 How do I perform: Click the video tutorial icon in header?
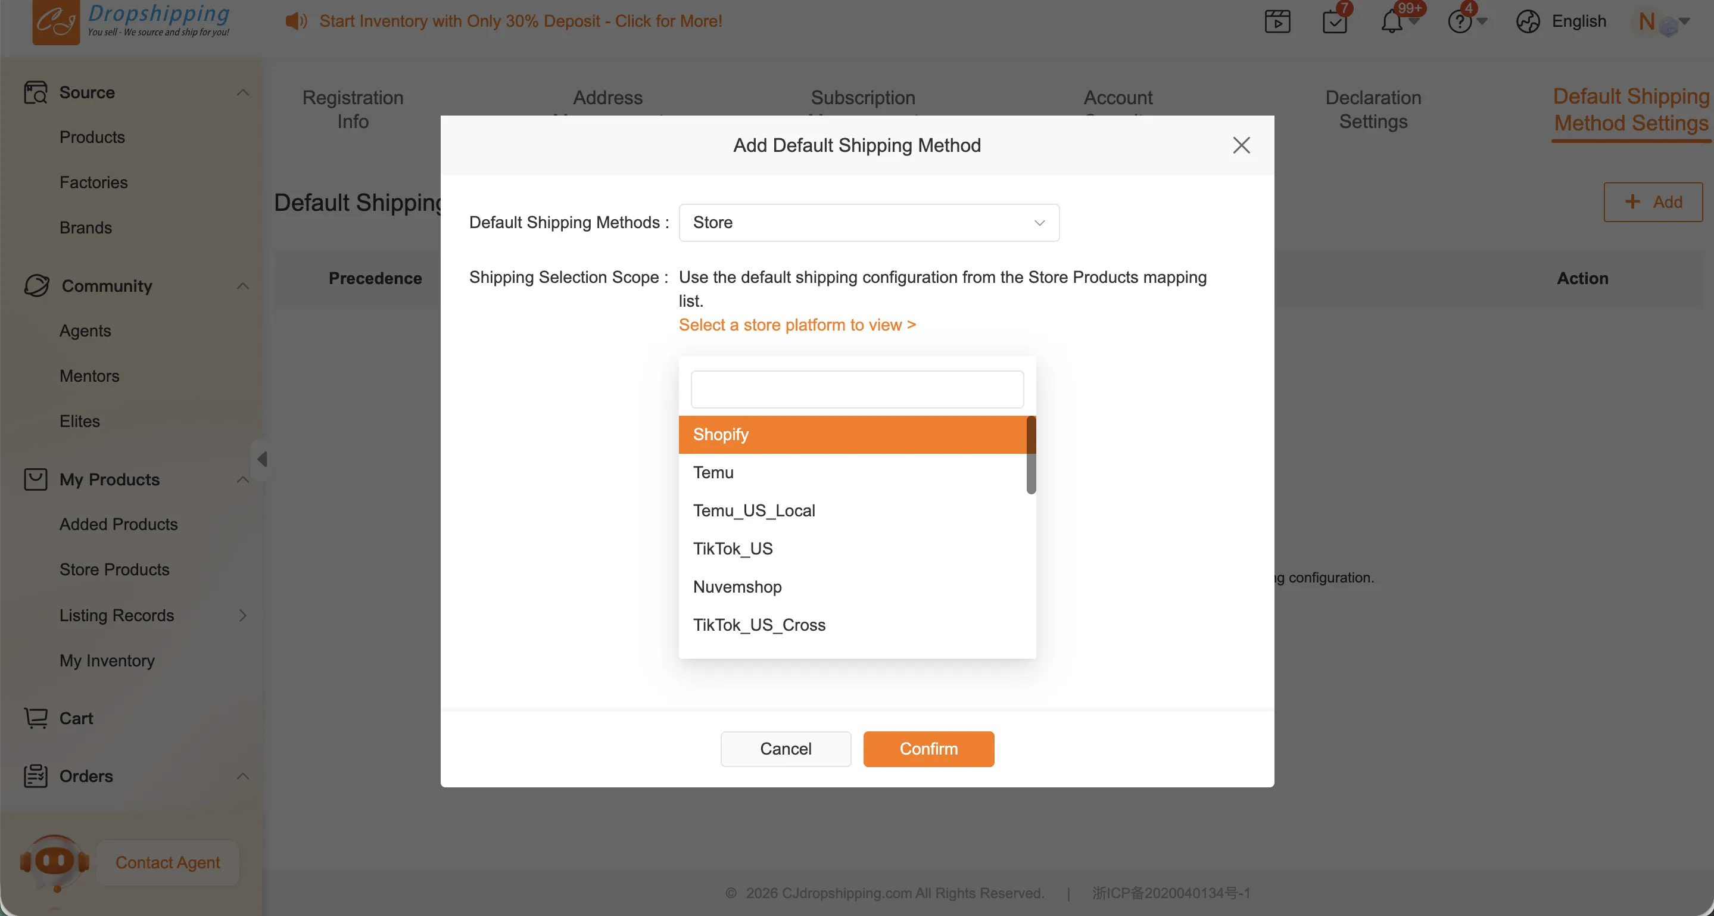(1277, 21)
